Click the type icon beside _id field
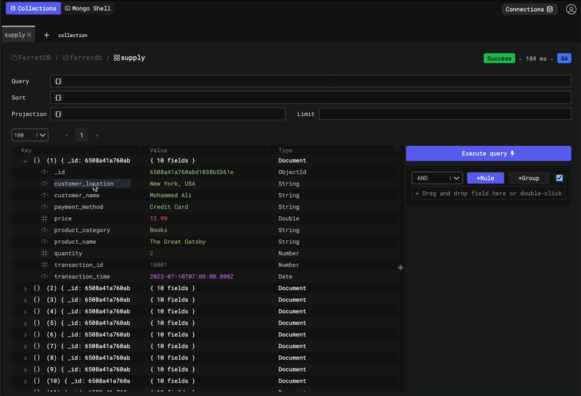The height and width of the screenshot is (396, 581). point(44,172)
